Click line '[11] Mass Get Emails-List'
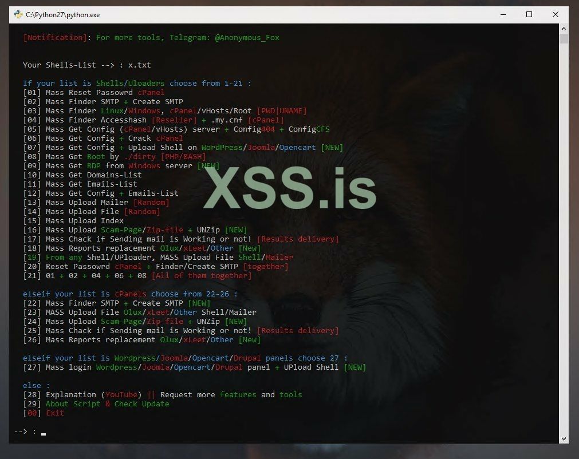 pyautogui.click(x=80, y=184)
